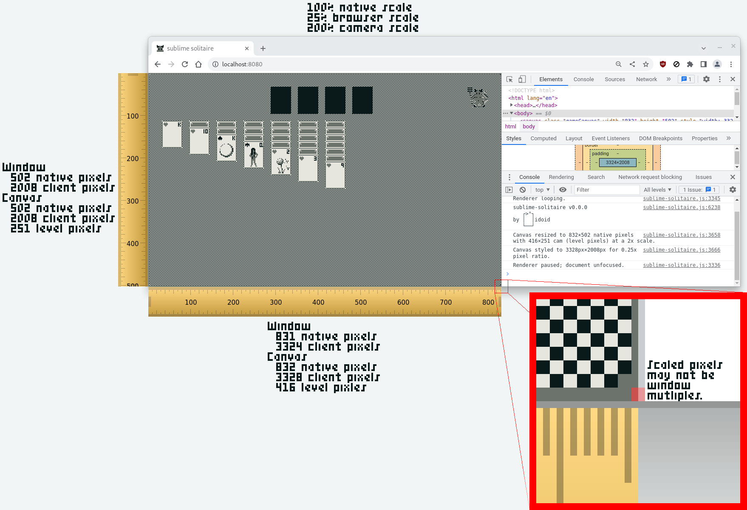
Task: Open the Search drawer tab
Action: pyautogui.click(x=596, y=177)
